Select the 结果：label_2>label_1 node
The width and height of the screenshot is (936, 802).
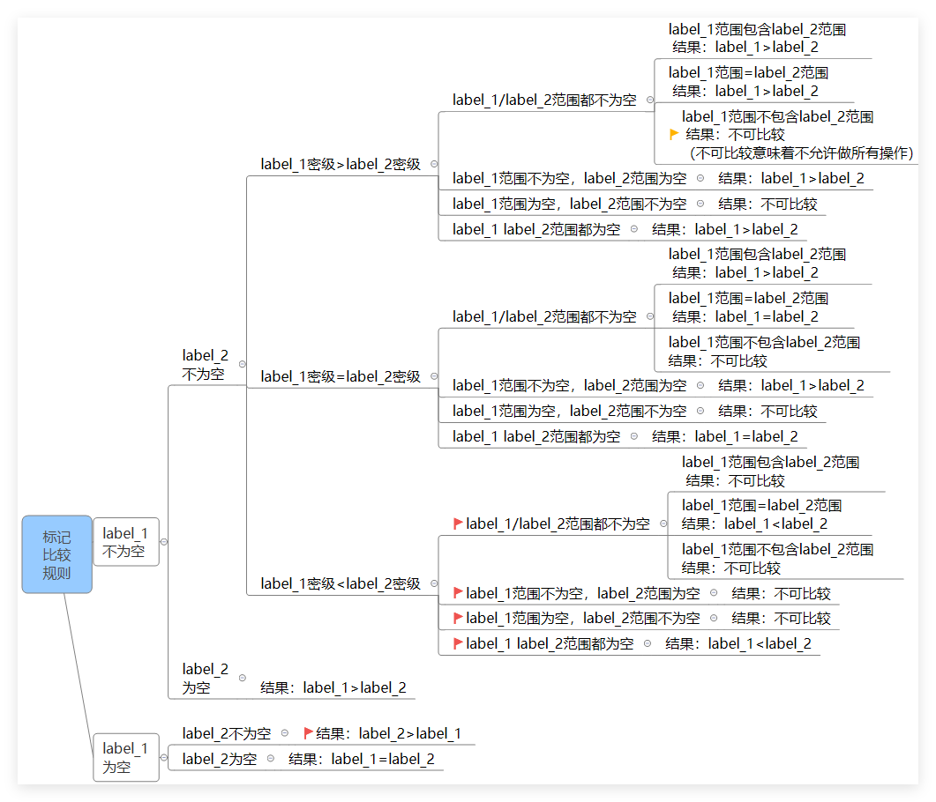(x=388, y=733)
